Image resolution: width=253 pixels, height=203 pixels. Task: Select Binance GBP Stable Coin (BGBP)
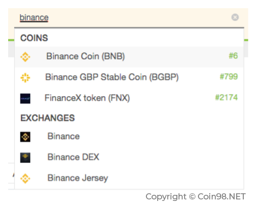[x=129, y=78]
